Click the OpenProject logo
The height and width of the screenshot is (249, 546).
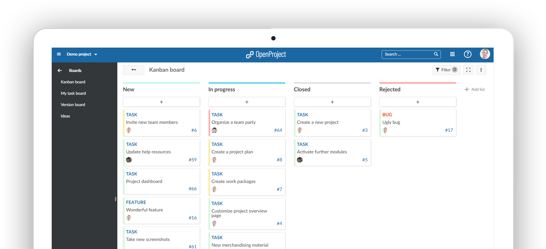(x=266, y=54)
